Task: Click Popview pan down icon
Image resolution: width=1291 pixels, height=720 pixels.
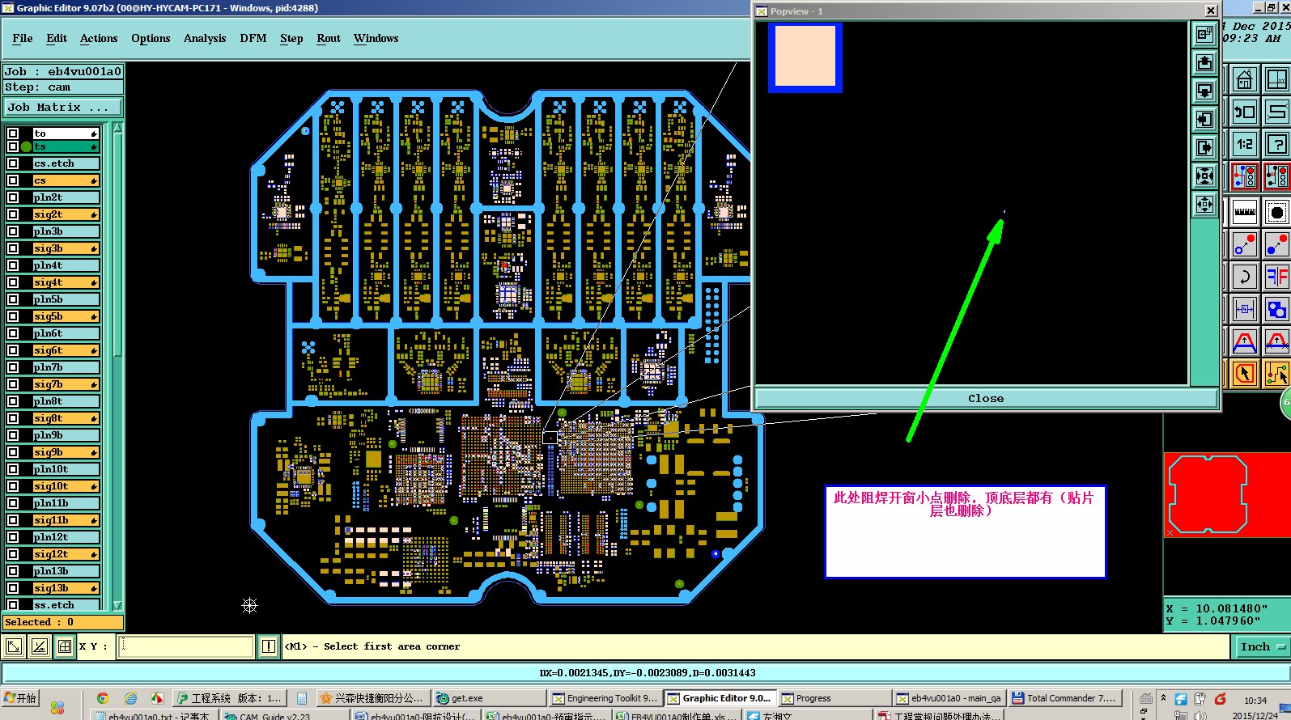Action: 1204,91
